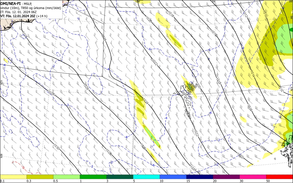This screenshot has width=293, height=183.
Task: Click the 'DMI/NEA-FI' model title text
Action: click(x=11, y=3)
